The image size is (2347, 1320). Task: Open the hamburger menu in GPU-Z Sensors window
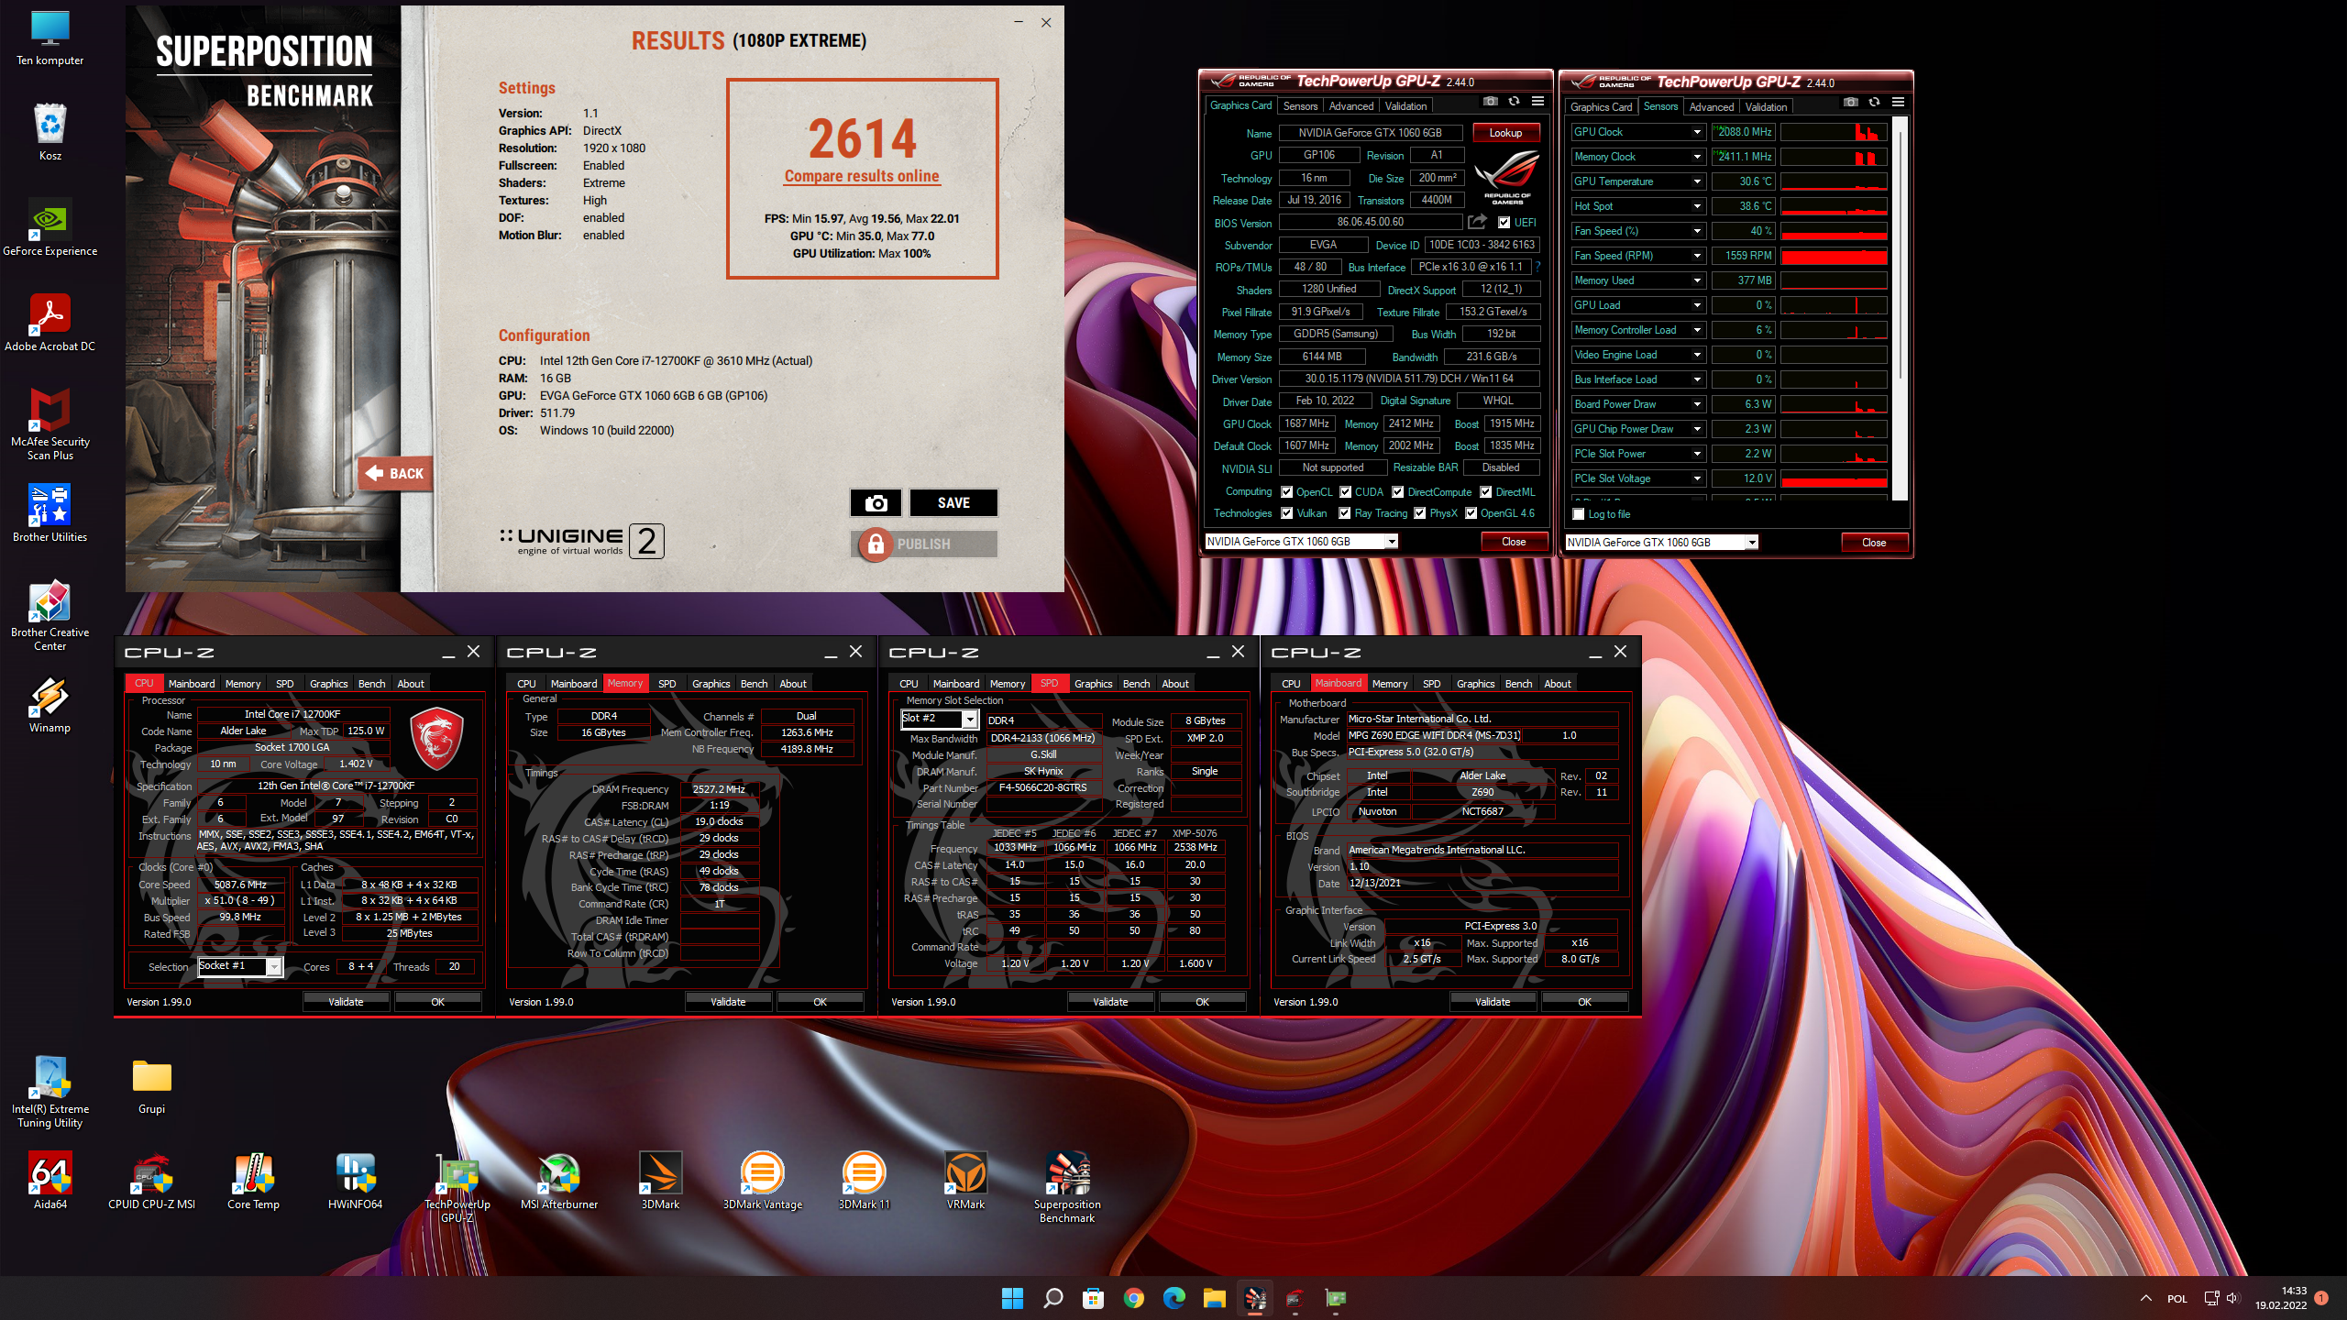click(x=1899, y=103)
